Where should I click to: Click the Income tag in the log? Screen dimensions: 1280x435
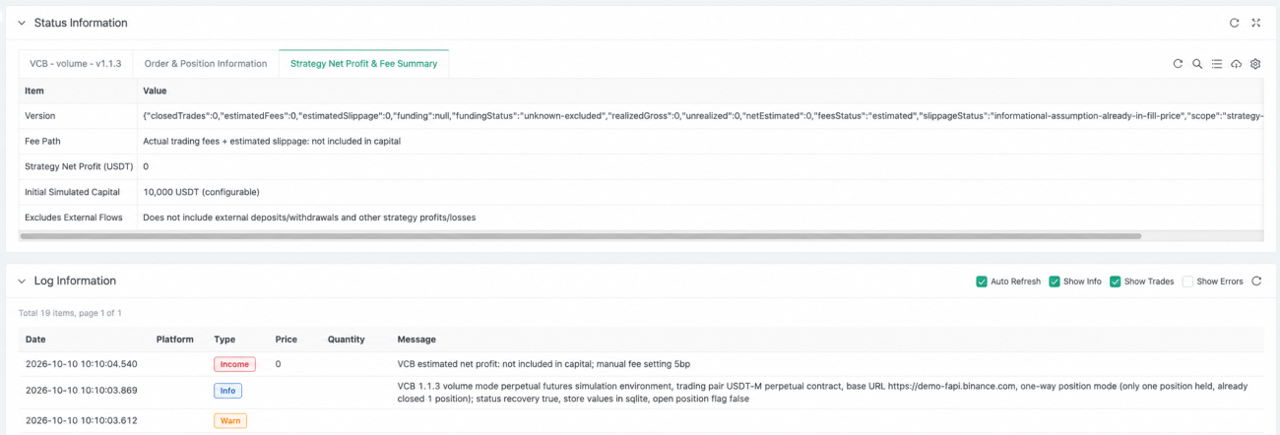coord(234,364)
